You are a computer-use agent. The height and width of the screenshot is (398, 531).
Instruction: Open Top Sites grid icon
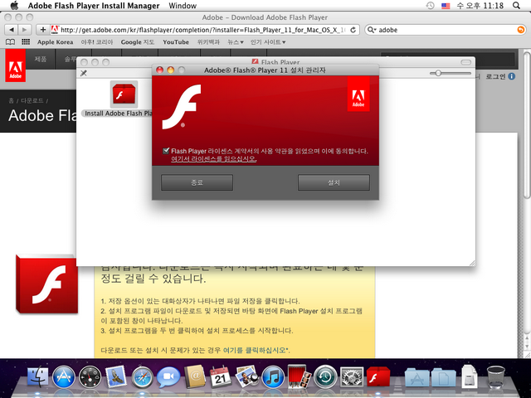coord(26,41)
